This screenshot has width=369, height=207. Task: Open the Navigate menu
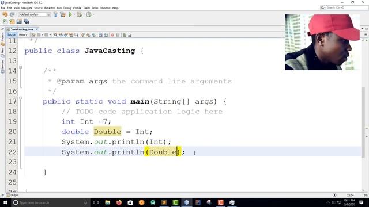(27, 8)
